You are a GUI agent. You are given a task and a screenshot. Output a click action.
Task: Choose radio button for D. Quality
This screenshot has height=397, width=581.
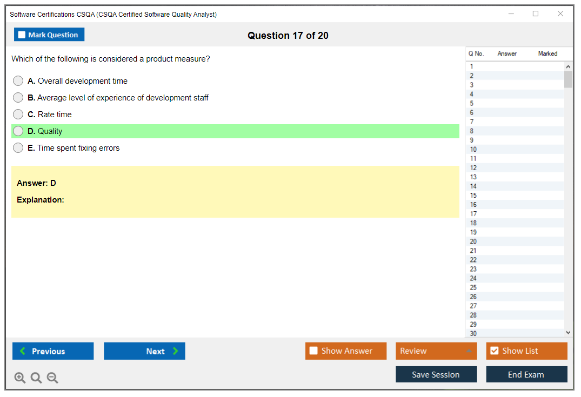tap(18, 131)
